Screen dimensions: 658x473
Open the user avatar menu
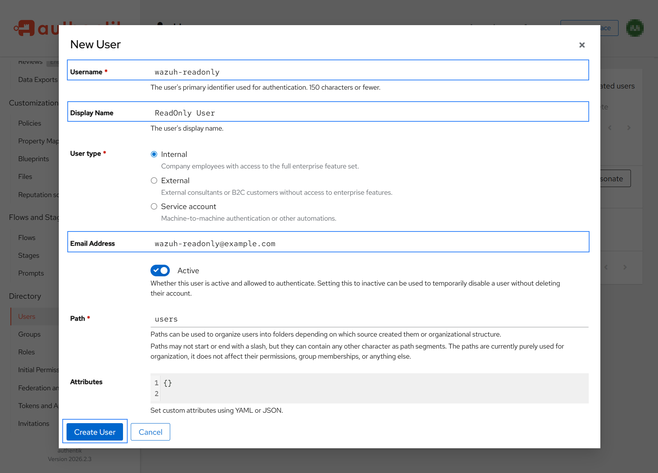pos(635,28)
